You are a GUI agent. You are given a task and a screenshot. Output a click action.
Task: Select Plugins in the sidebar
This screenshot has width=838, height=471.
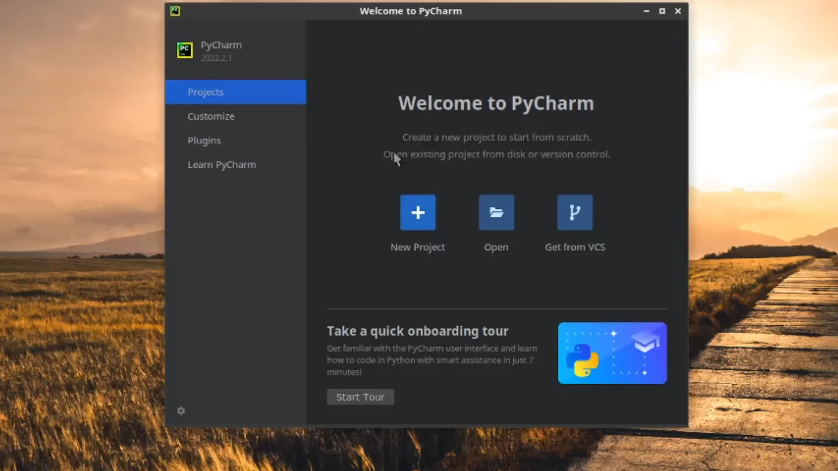pyautogui.click(x=204, y=140)
